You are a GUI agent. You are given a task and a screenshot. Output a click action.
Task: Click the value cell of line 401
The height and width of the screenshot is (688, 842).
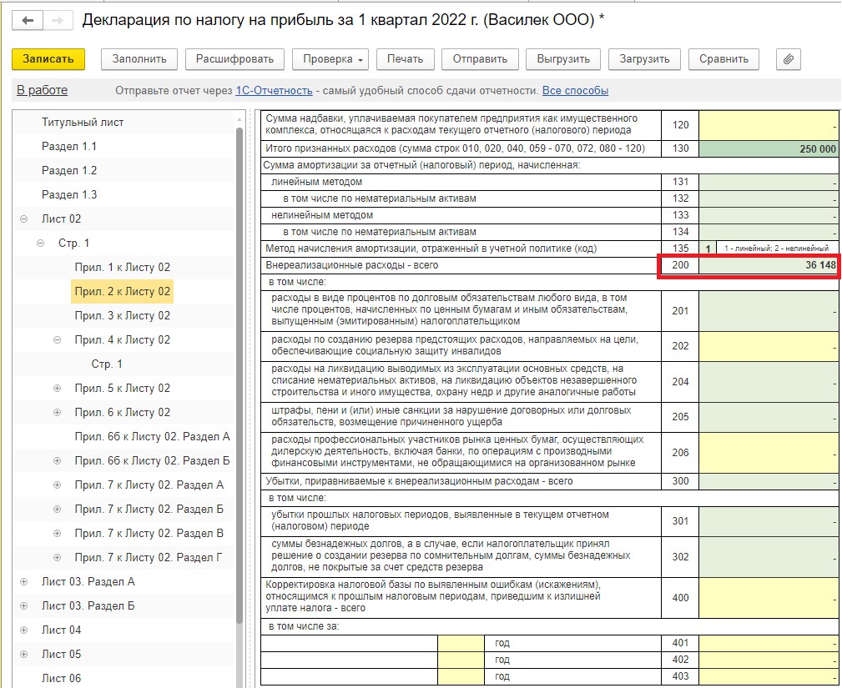(x=769, y=643)
